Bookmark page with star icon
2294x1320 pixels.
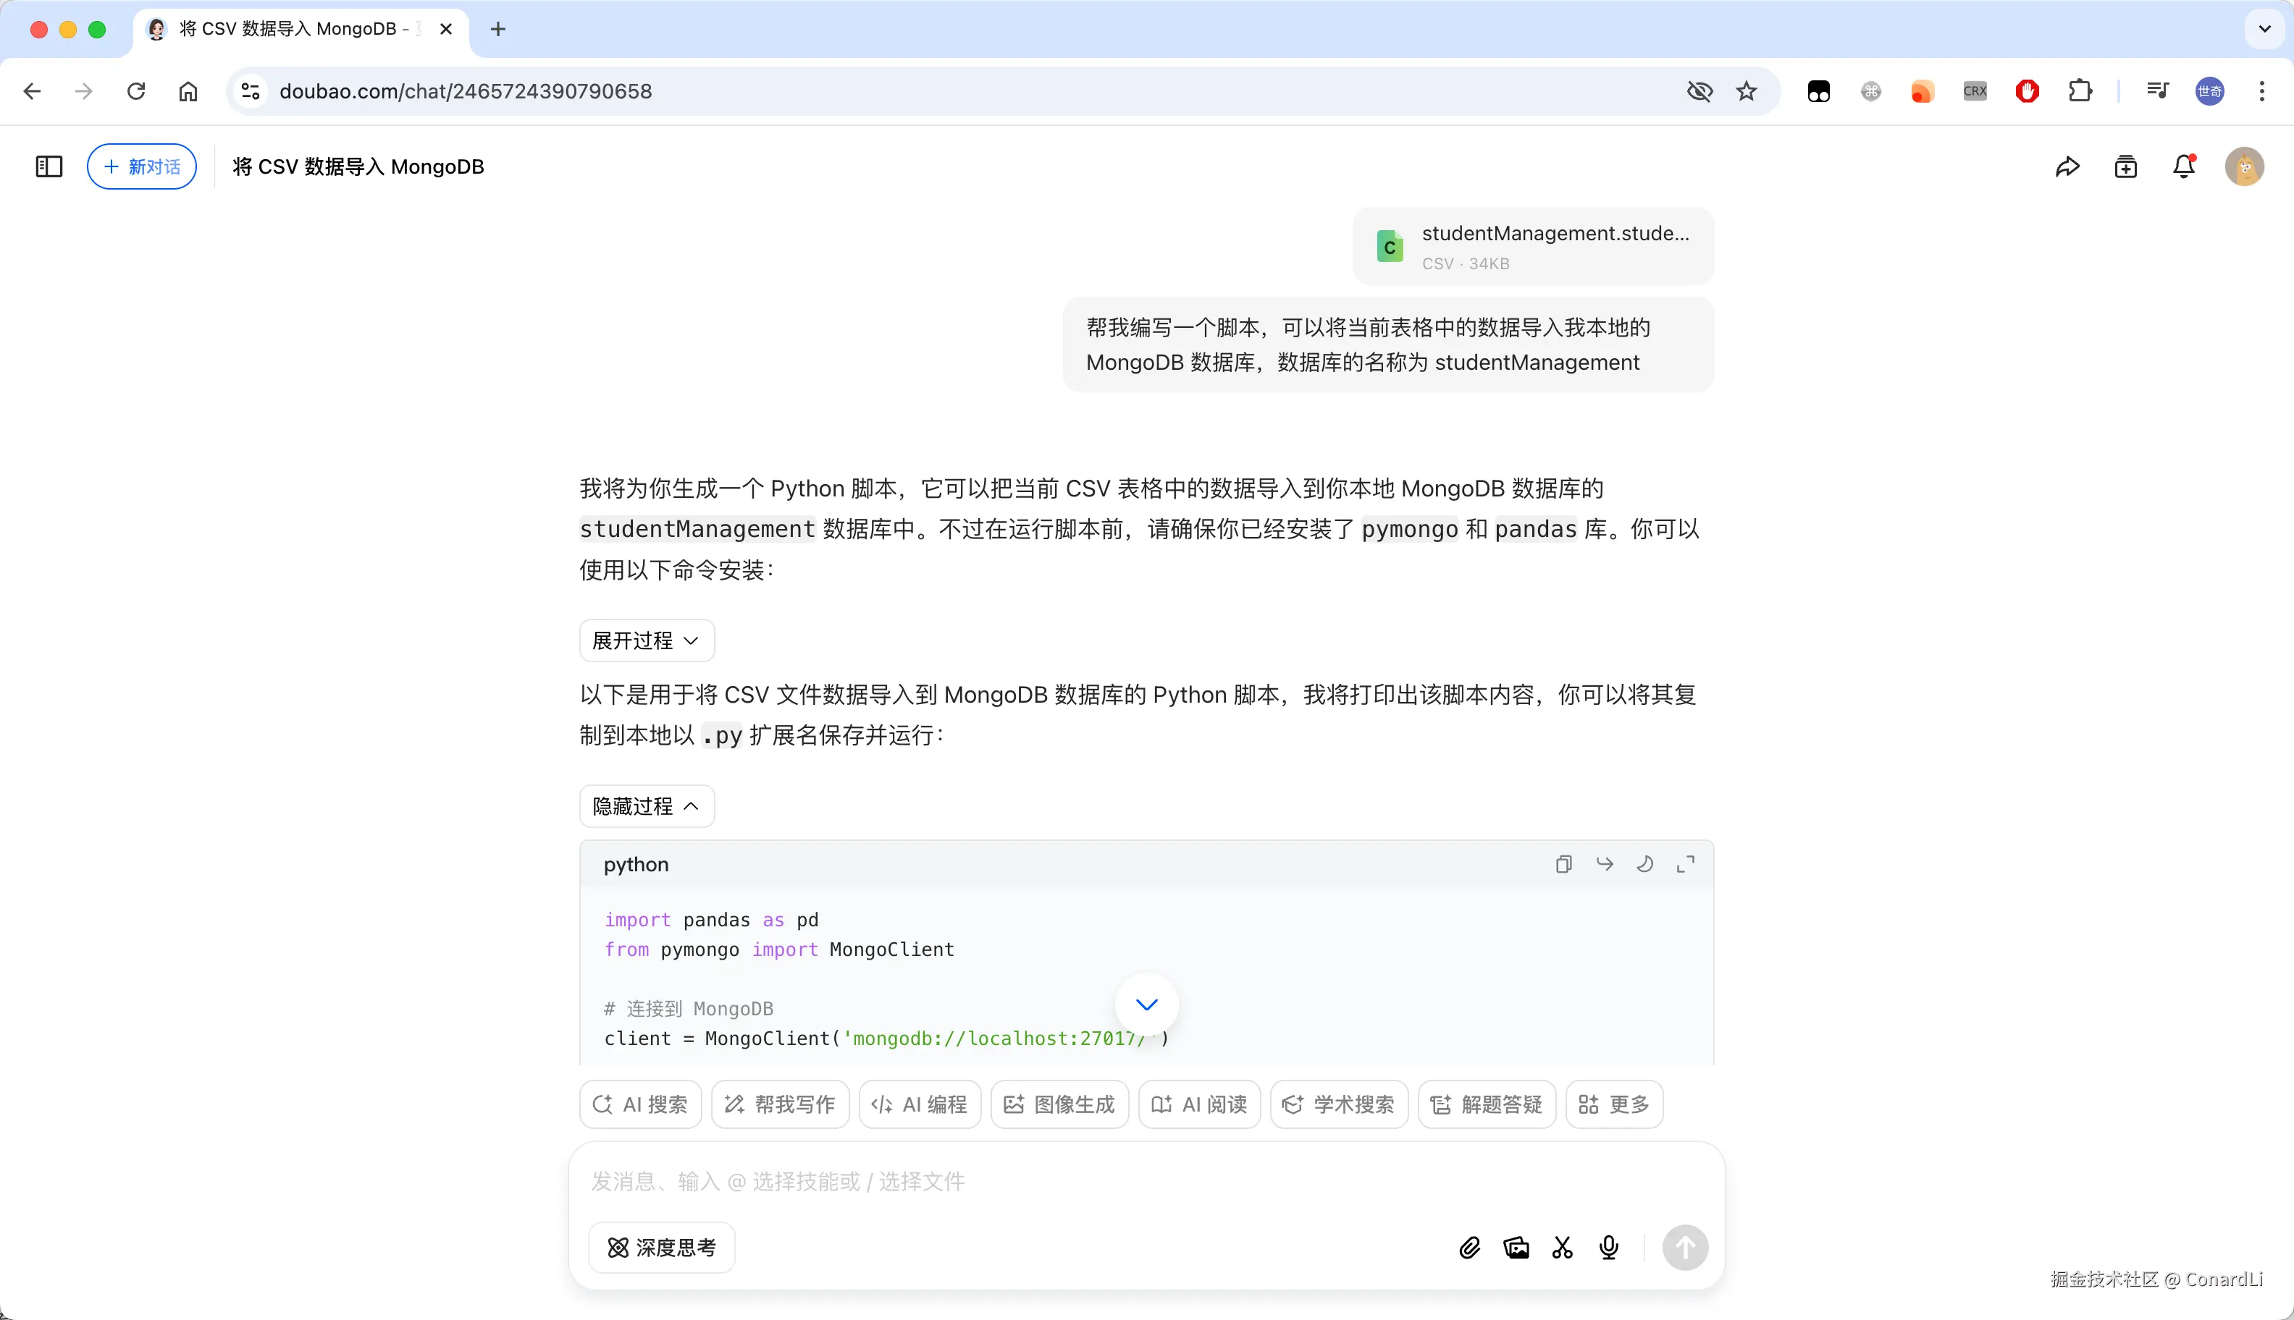point(1746,90)
